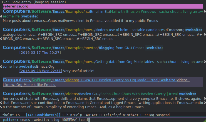Click the 'C-h m:Help' mode line hint
Image resolution: width=206 pixels, height=122 pixels.
tap(72, 115)
